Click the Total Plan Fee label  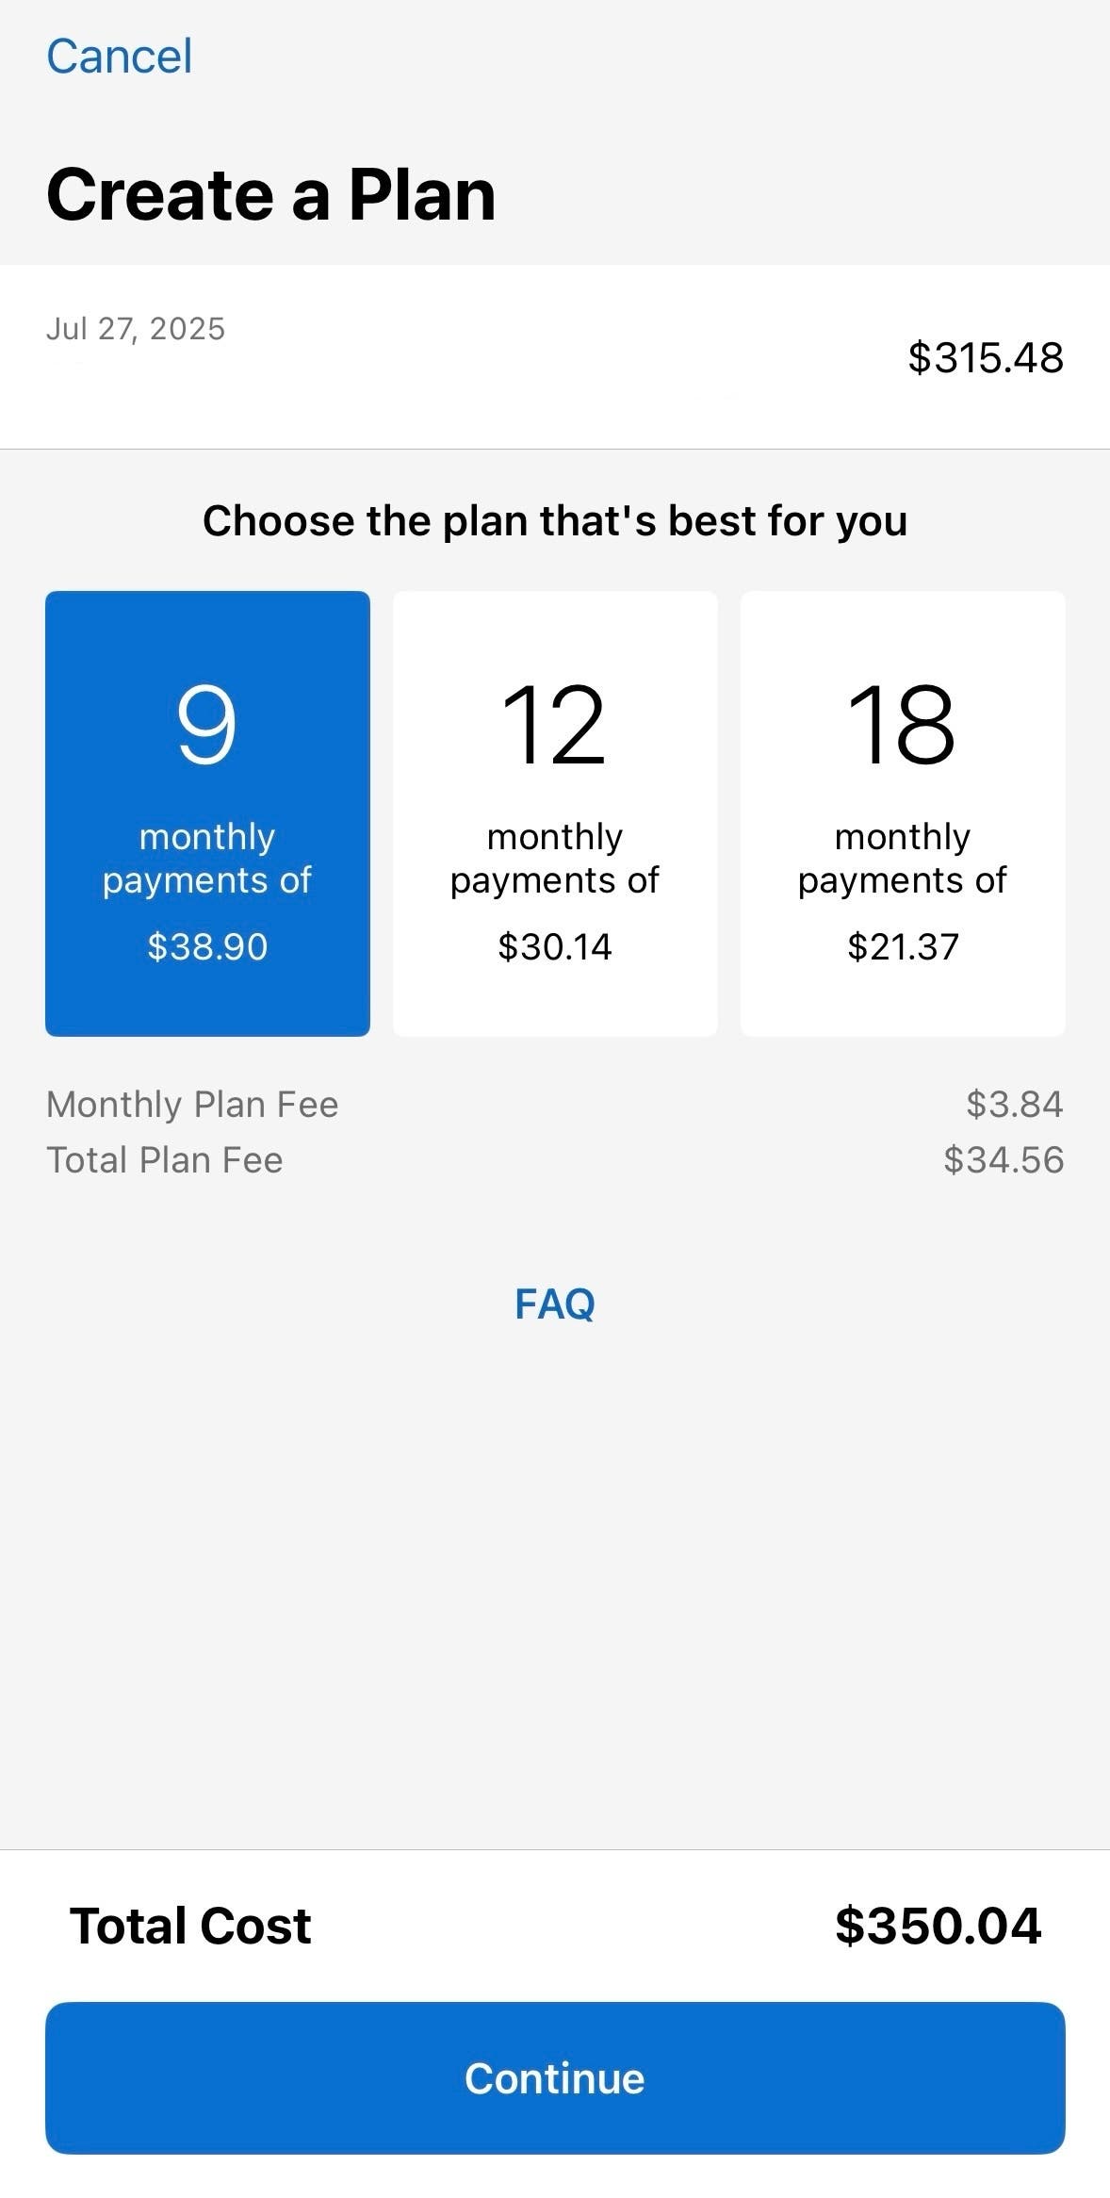coord(165,1160)
